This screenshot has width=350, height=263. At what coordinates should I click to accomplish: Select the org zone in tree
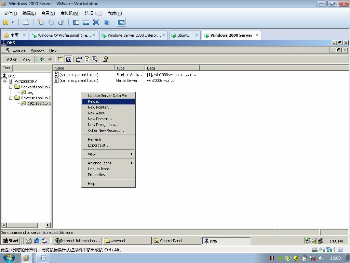click(x=30, y=92)
